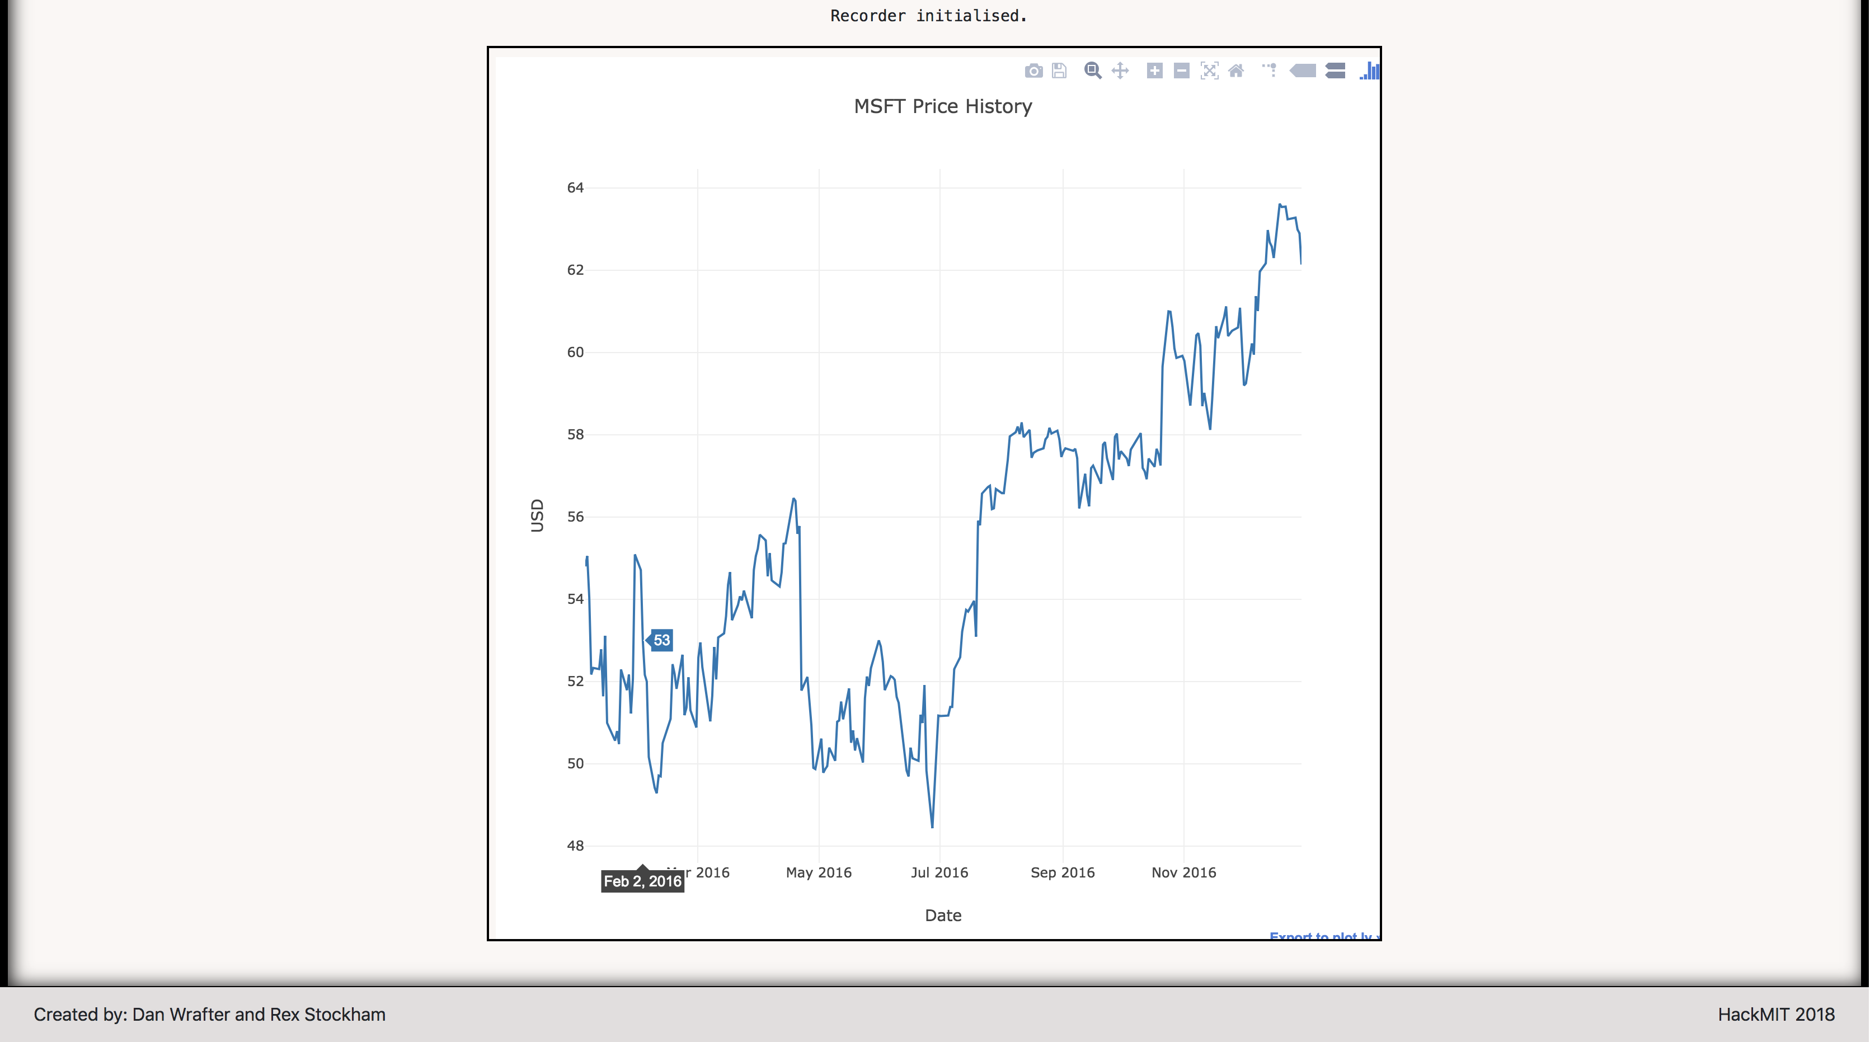The image size is (1870, 1042).
Task: Enable compare data on hover
Action: 1335,71
